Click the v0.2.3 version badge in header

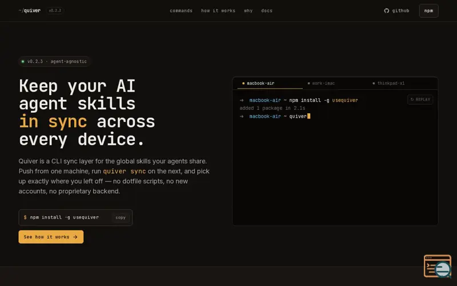pos(55,10)
